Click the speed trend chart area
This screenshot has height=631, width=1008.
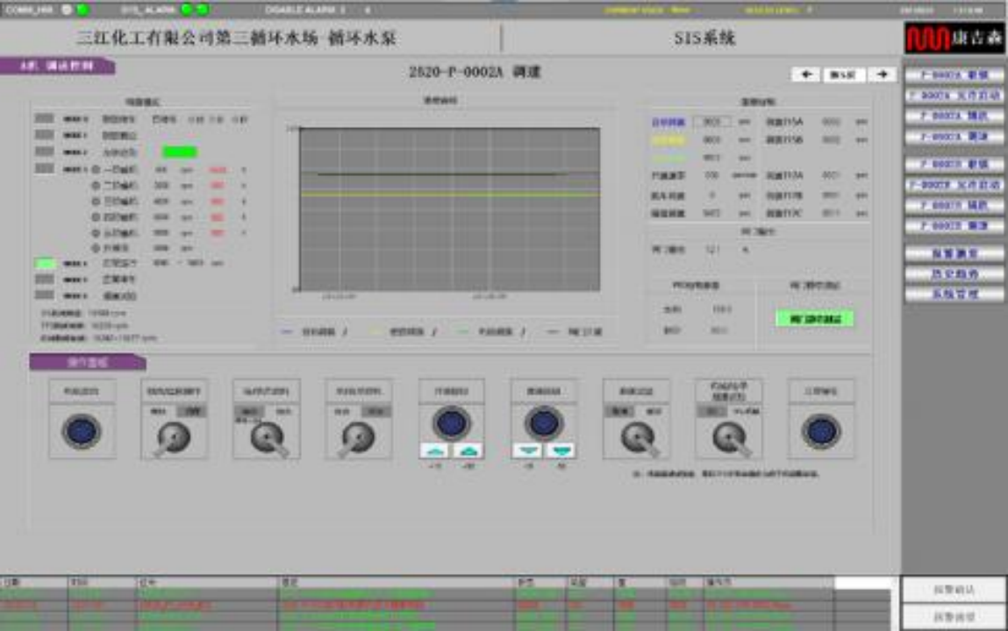coord(450,209)
